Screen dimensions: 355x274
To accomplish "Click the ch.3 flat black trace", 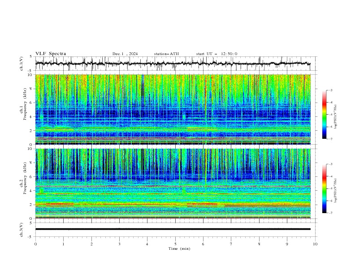I will pos(173,229).
